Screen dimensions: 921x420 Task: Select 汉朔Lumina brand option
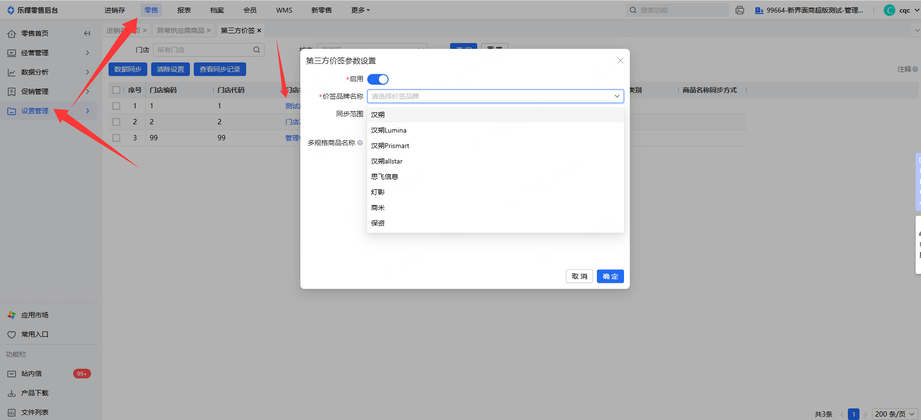(x=495, y=130)
